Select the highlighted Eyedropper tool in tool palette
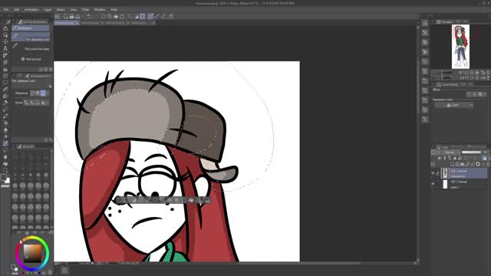491x276 pixels. click(5, 143)
